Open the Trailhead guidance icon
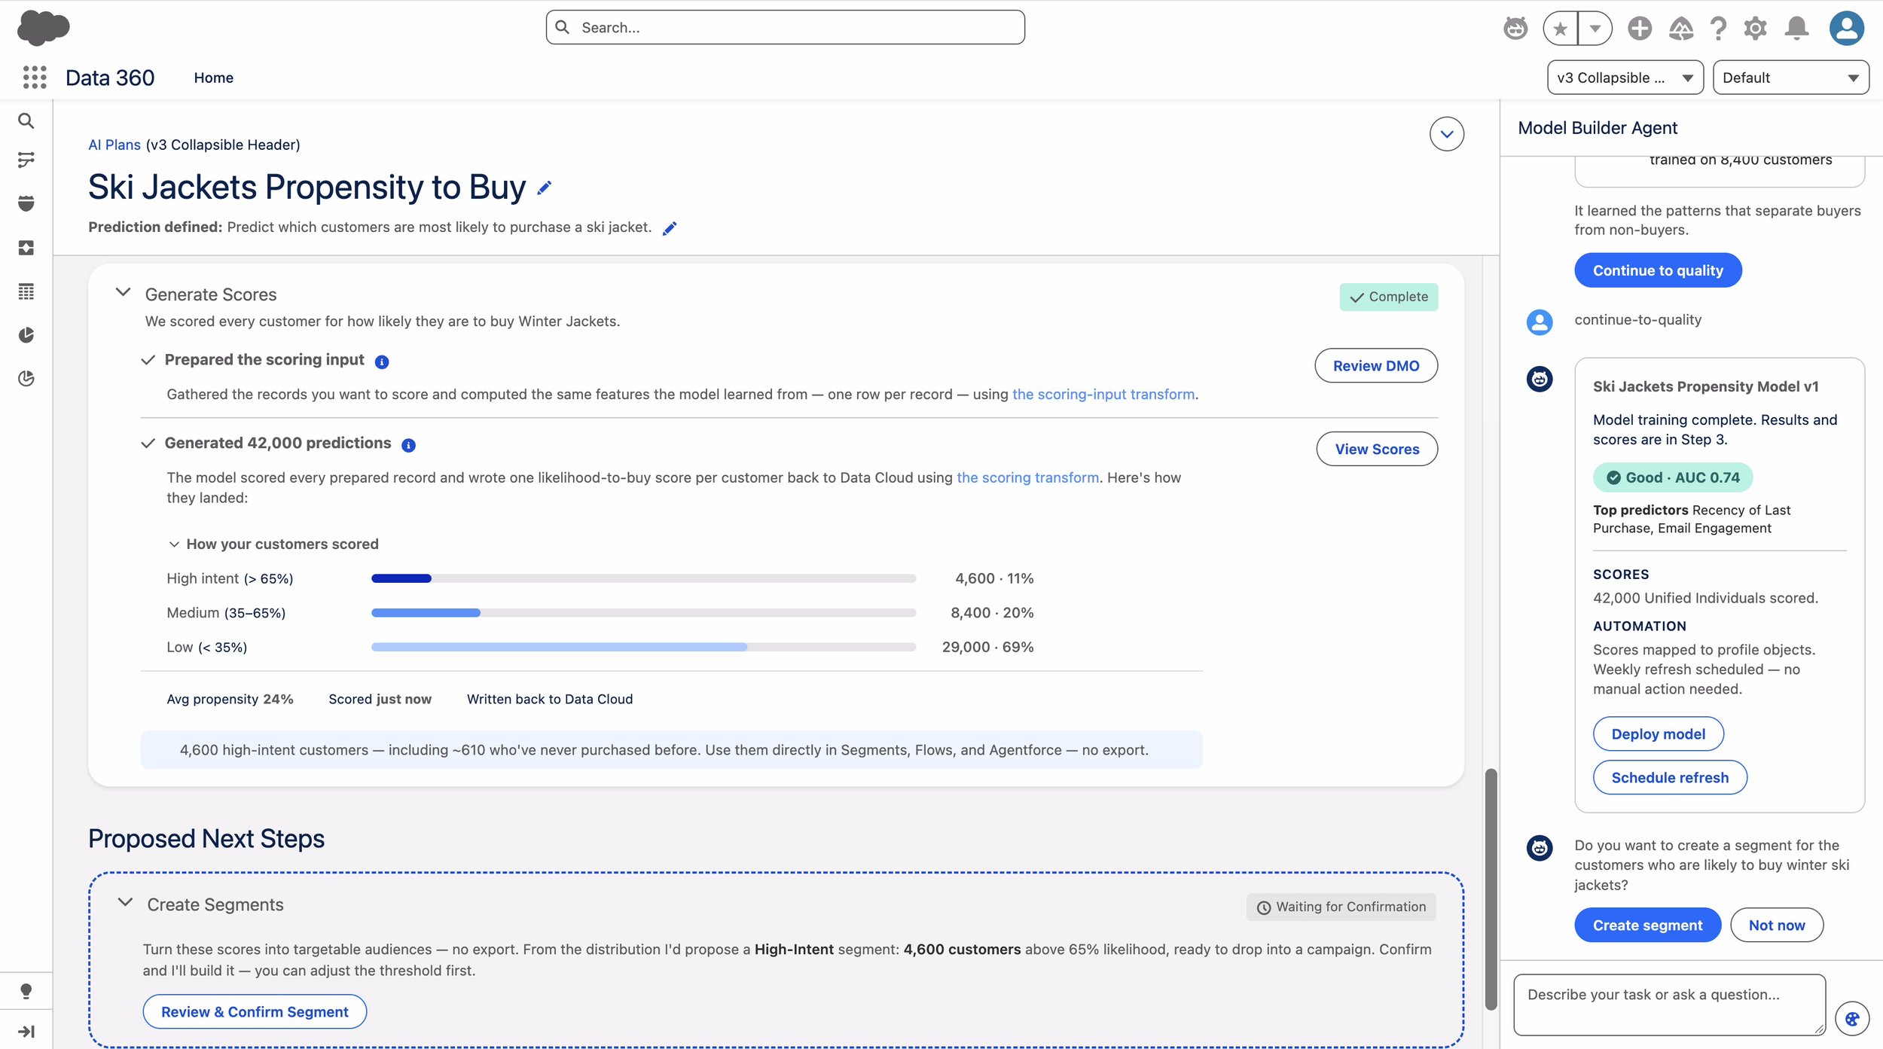This screenshot has height=1049, width=1883. click(x=1680, y=29)
